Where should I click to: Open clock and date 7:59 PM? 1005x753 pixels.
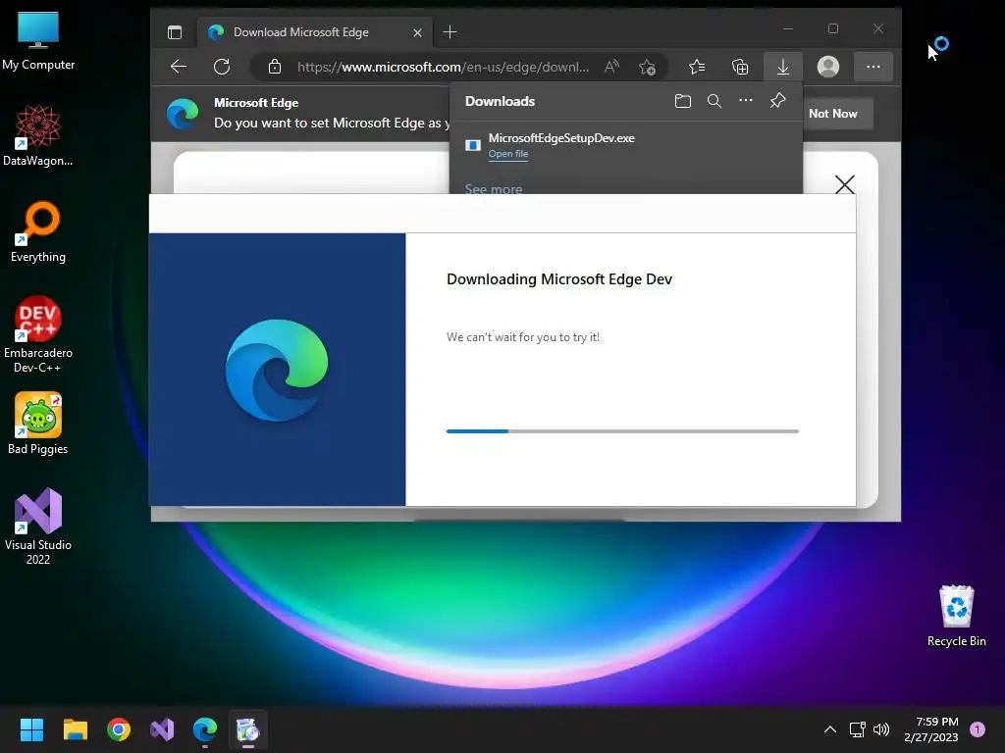pyautogui.click(x=931, y=729)
